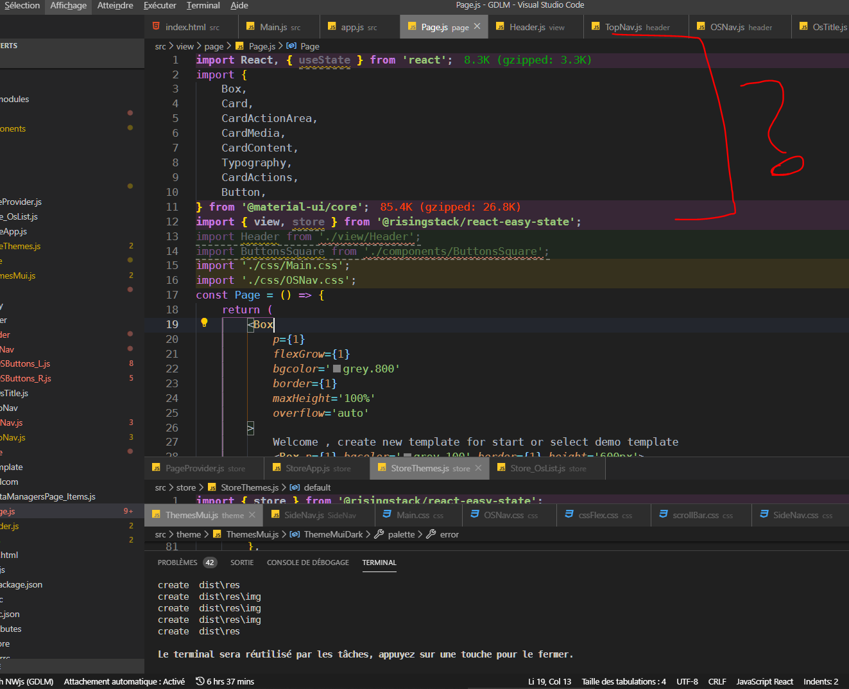
Task: Click the CSS icon on the scrollBar.css tab
Action: (664, 514)
